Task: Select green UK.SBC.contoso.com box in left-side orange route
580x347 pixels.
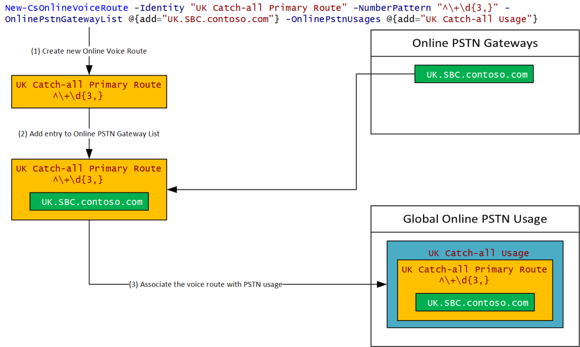Action: pyautogui.click(x=89, y=202)
